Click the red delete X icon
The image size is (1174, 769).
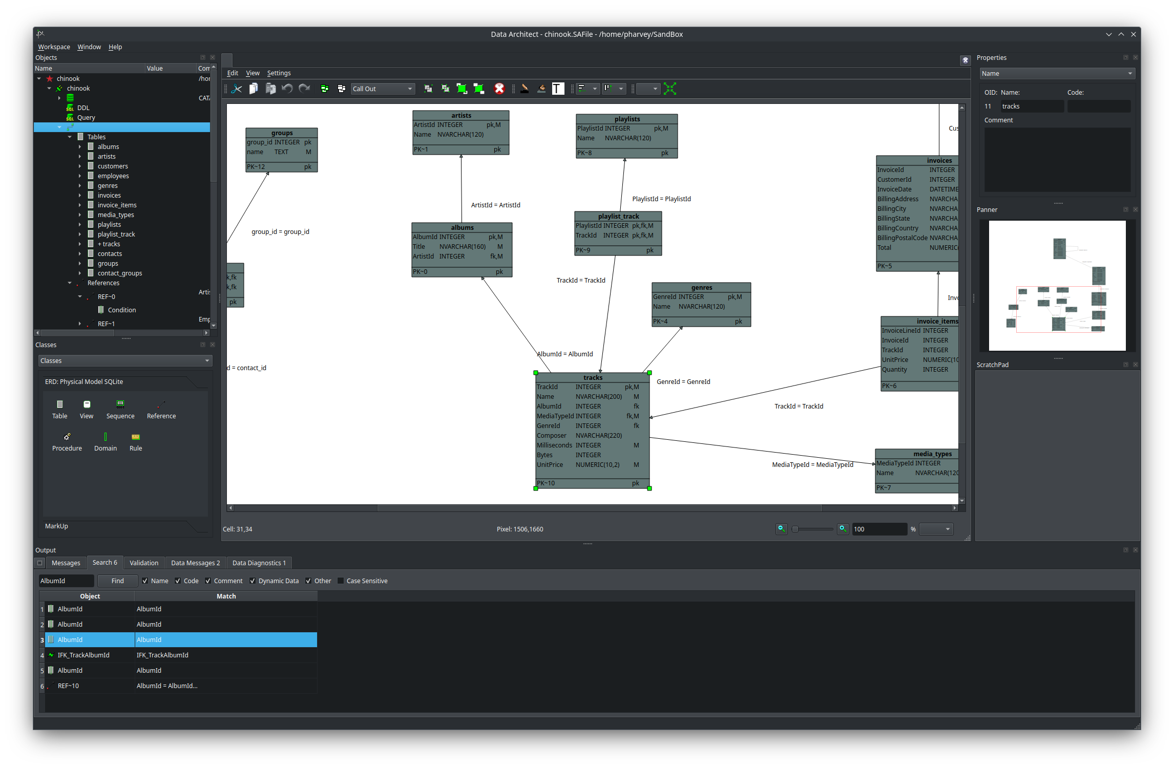click(x=499, y=89)
